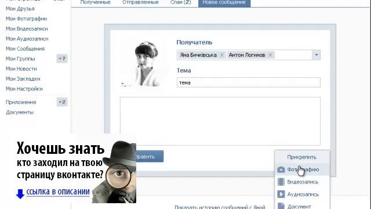Choose Видеозапись in attach menu

[302, 182]
